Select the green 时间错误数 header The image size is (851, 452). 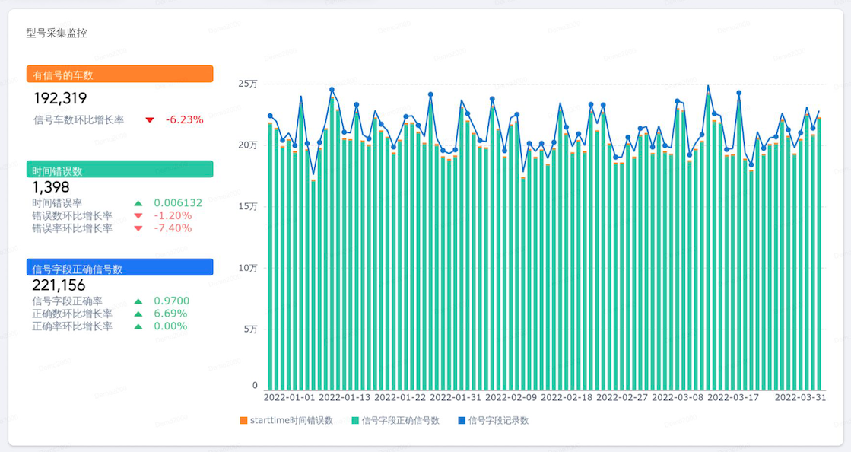tap(119, 170)
